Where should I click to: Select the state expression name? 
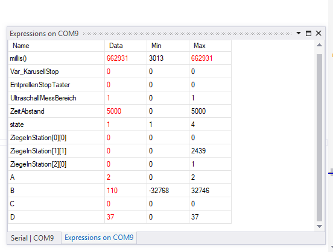[17, 124]
